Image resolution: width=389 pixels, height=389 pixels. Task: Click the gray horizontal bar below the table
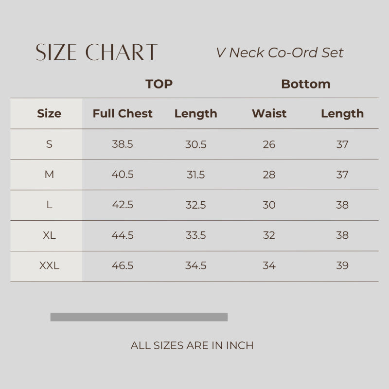(139, 317)
